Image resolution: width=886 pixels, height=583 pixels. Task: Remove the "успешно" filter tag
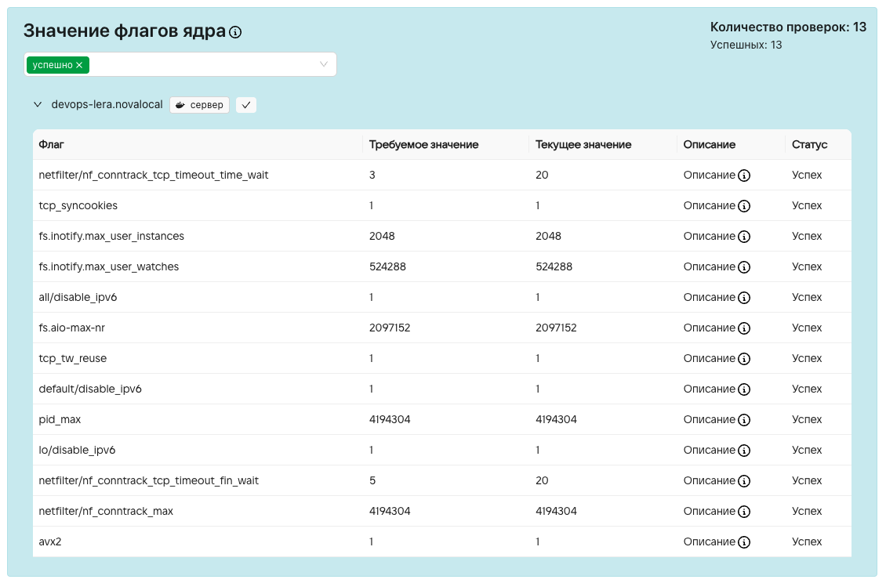tap(79, 65)
